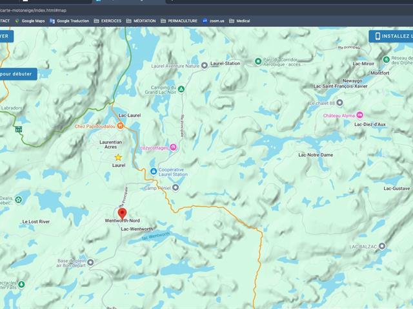Viewport: 413px width, 309px height.
Task: Click the Base de plein air marker
Action: tap(90, 262)
